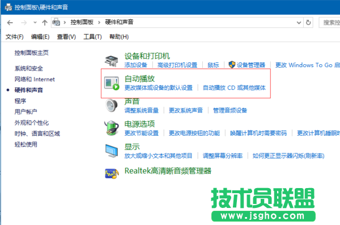
Task: Open the AutoPlay icon
Action: pos(112,84)
